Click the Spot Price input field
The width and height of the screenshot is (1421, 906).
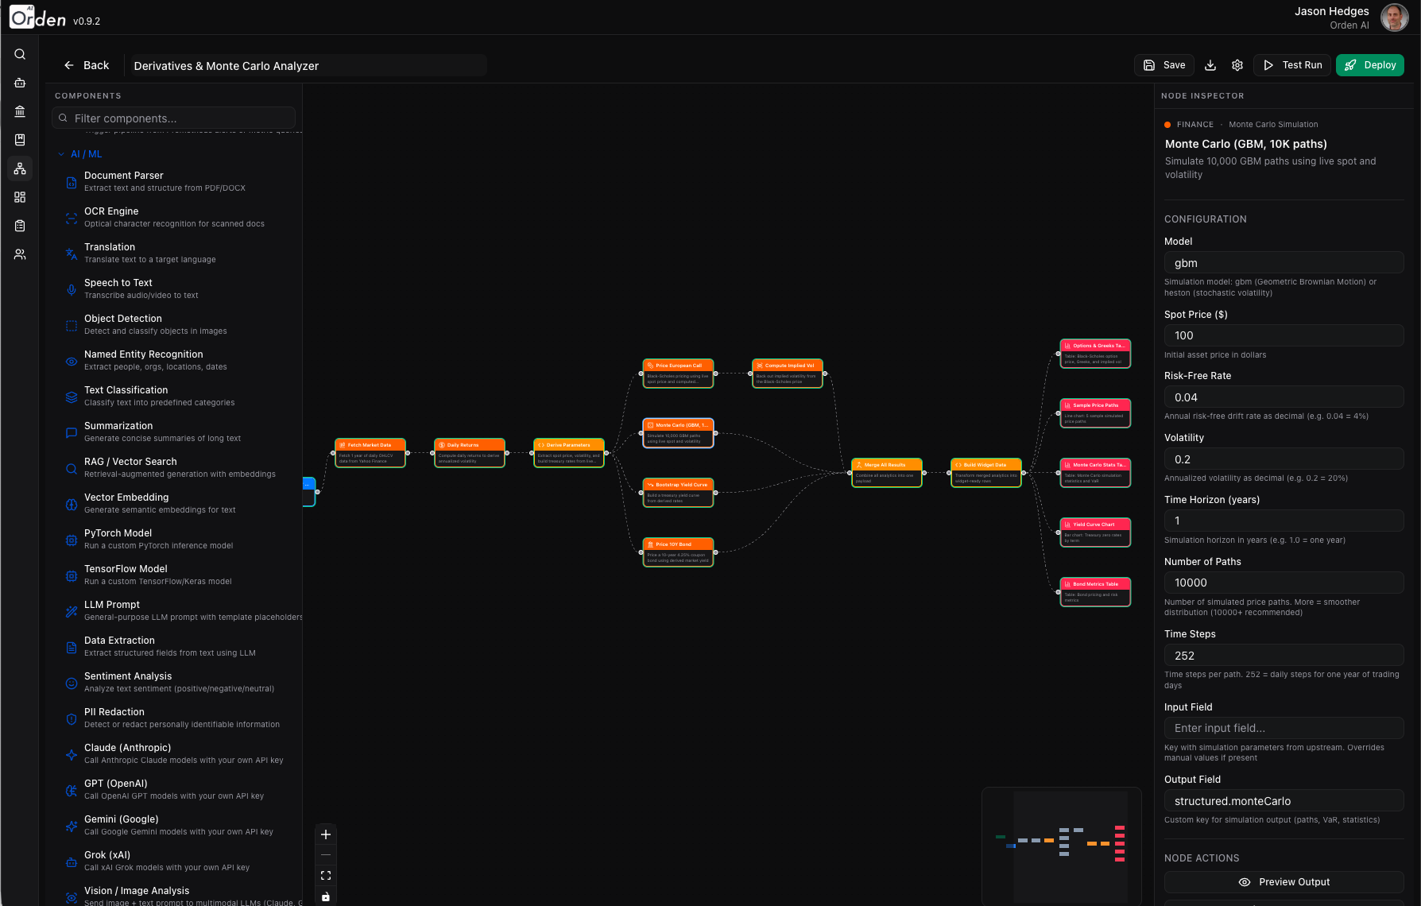pos(1283,335)
